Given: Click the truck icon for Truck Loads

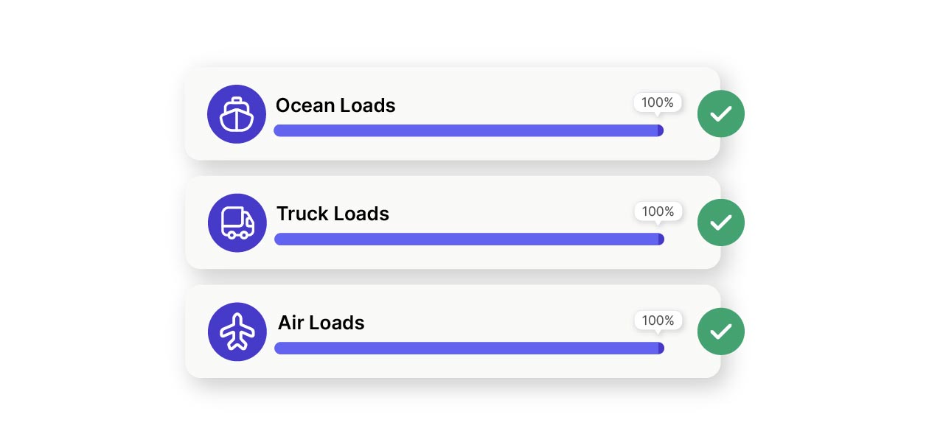Looking at the screenshot, I should click(237, 222).
